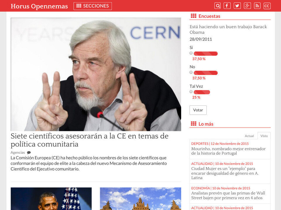Open the search icon in header
The width and height of the screenshot is (281, 210).
coord(217,6)
